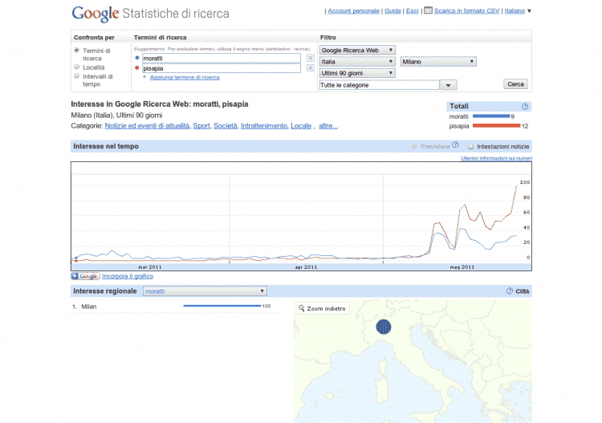Select Località radio option
Viewport: 602px width, 423px height.
pos(77,67)
